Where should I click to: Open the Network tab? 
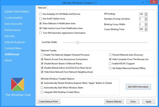pyautogui.click(x=42, y=8)
